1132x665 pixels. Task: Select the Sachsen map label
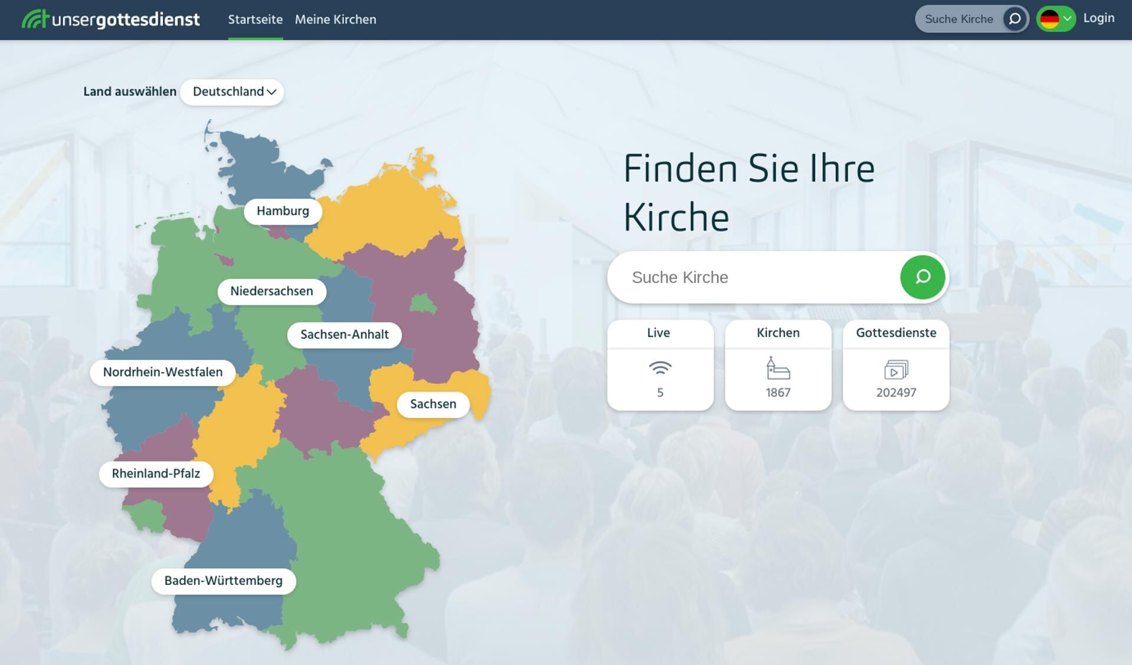point(433,404)
